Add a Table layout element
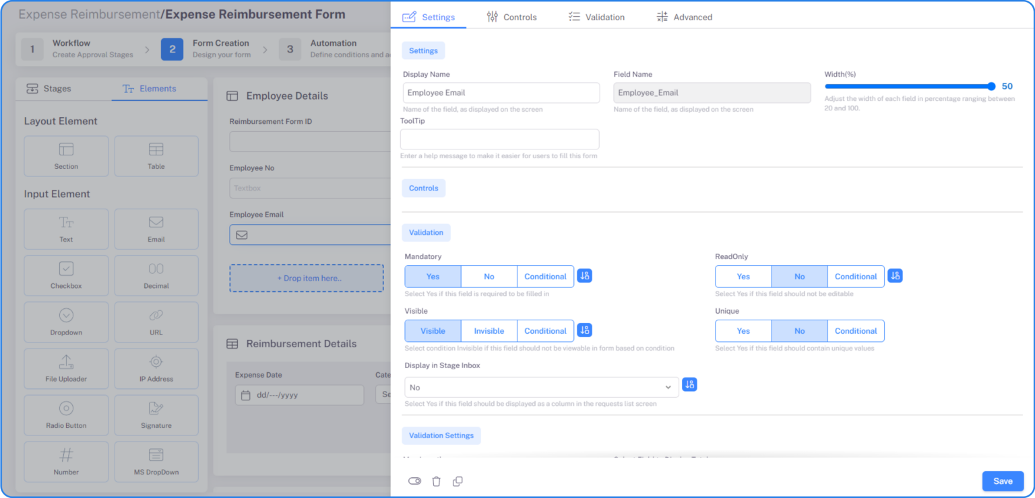Image resolution: width=1035 pixels, height=498 pixels. pos(156,156)
